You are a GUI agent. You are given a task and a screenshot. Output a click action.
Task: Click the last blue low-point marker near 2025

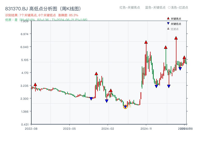[x=180, y=68]
